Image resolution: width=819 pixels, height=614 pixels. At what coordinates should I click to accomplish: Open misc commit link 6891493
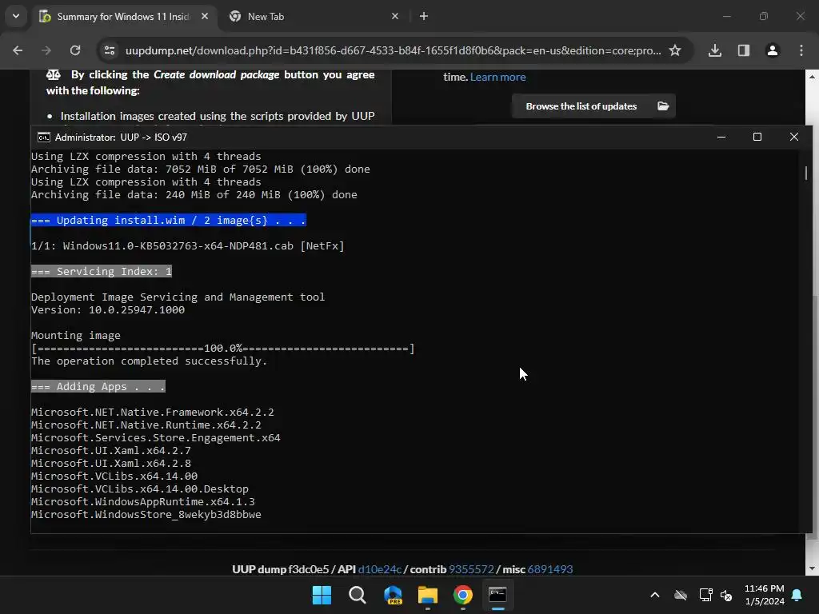pos(550,569)
